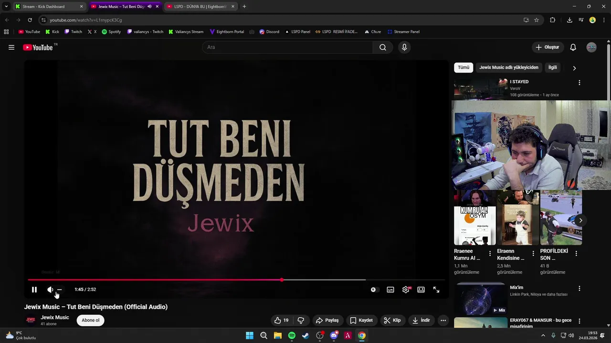Screen dimensions: 611x343
Task: Dislike the video with thumbs down
Action: coord(301,320)
